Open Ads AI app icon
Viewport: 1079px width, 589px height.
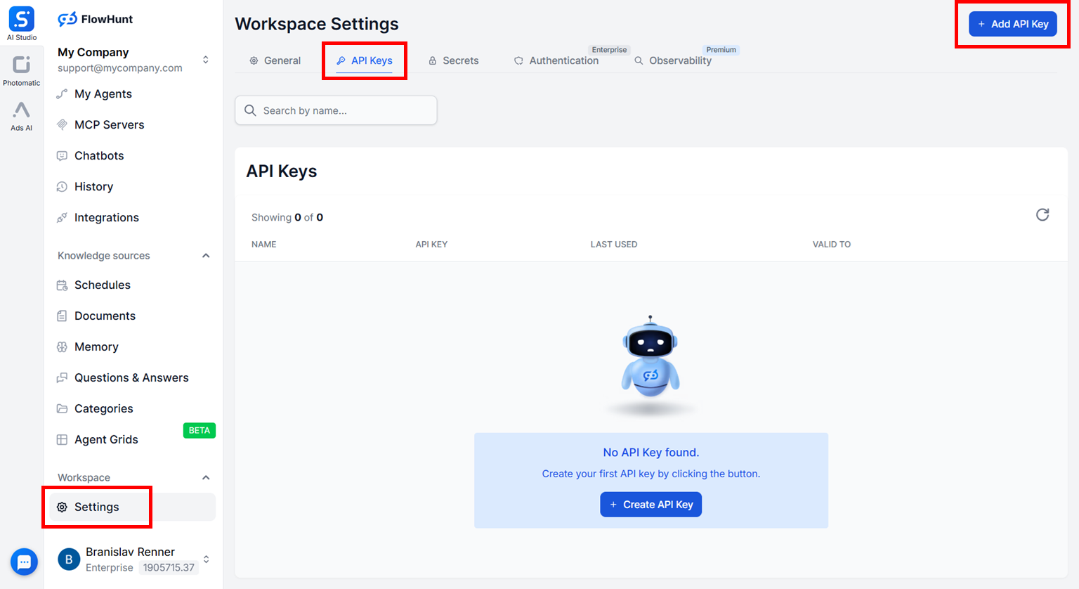(21, 110)
